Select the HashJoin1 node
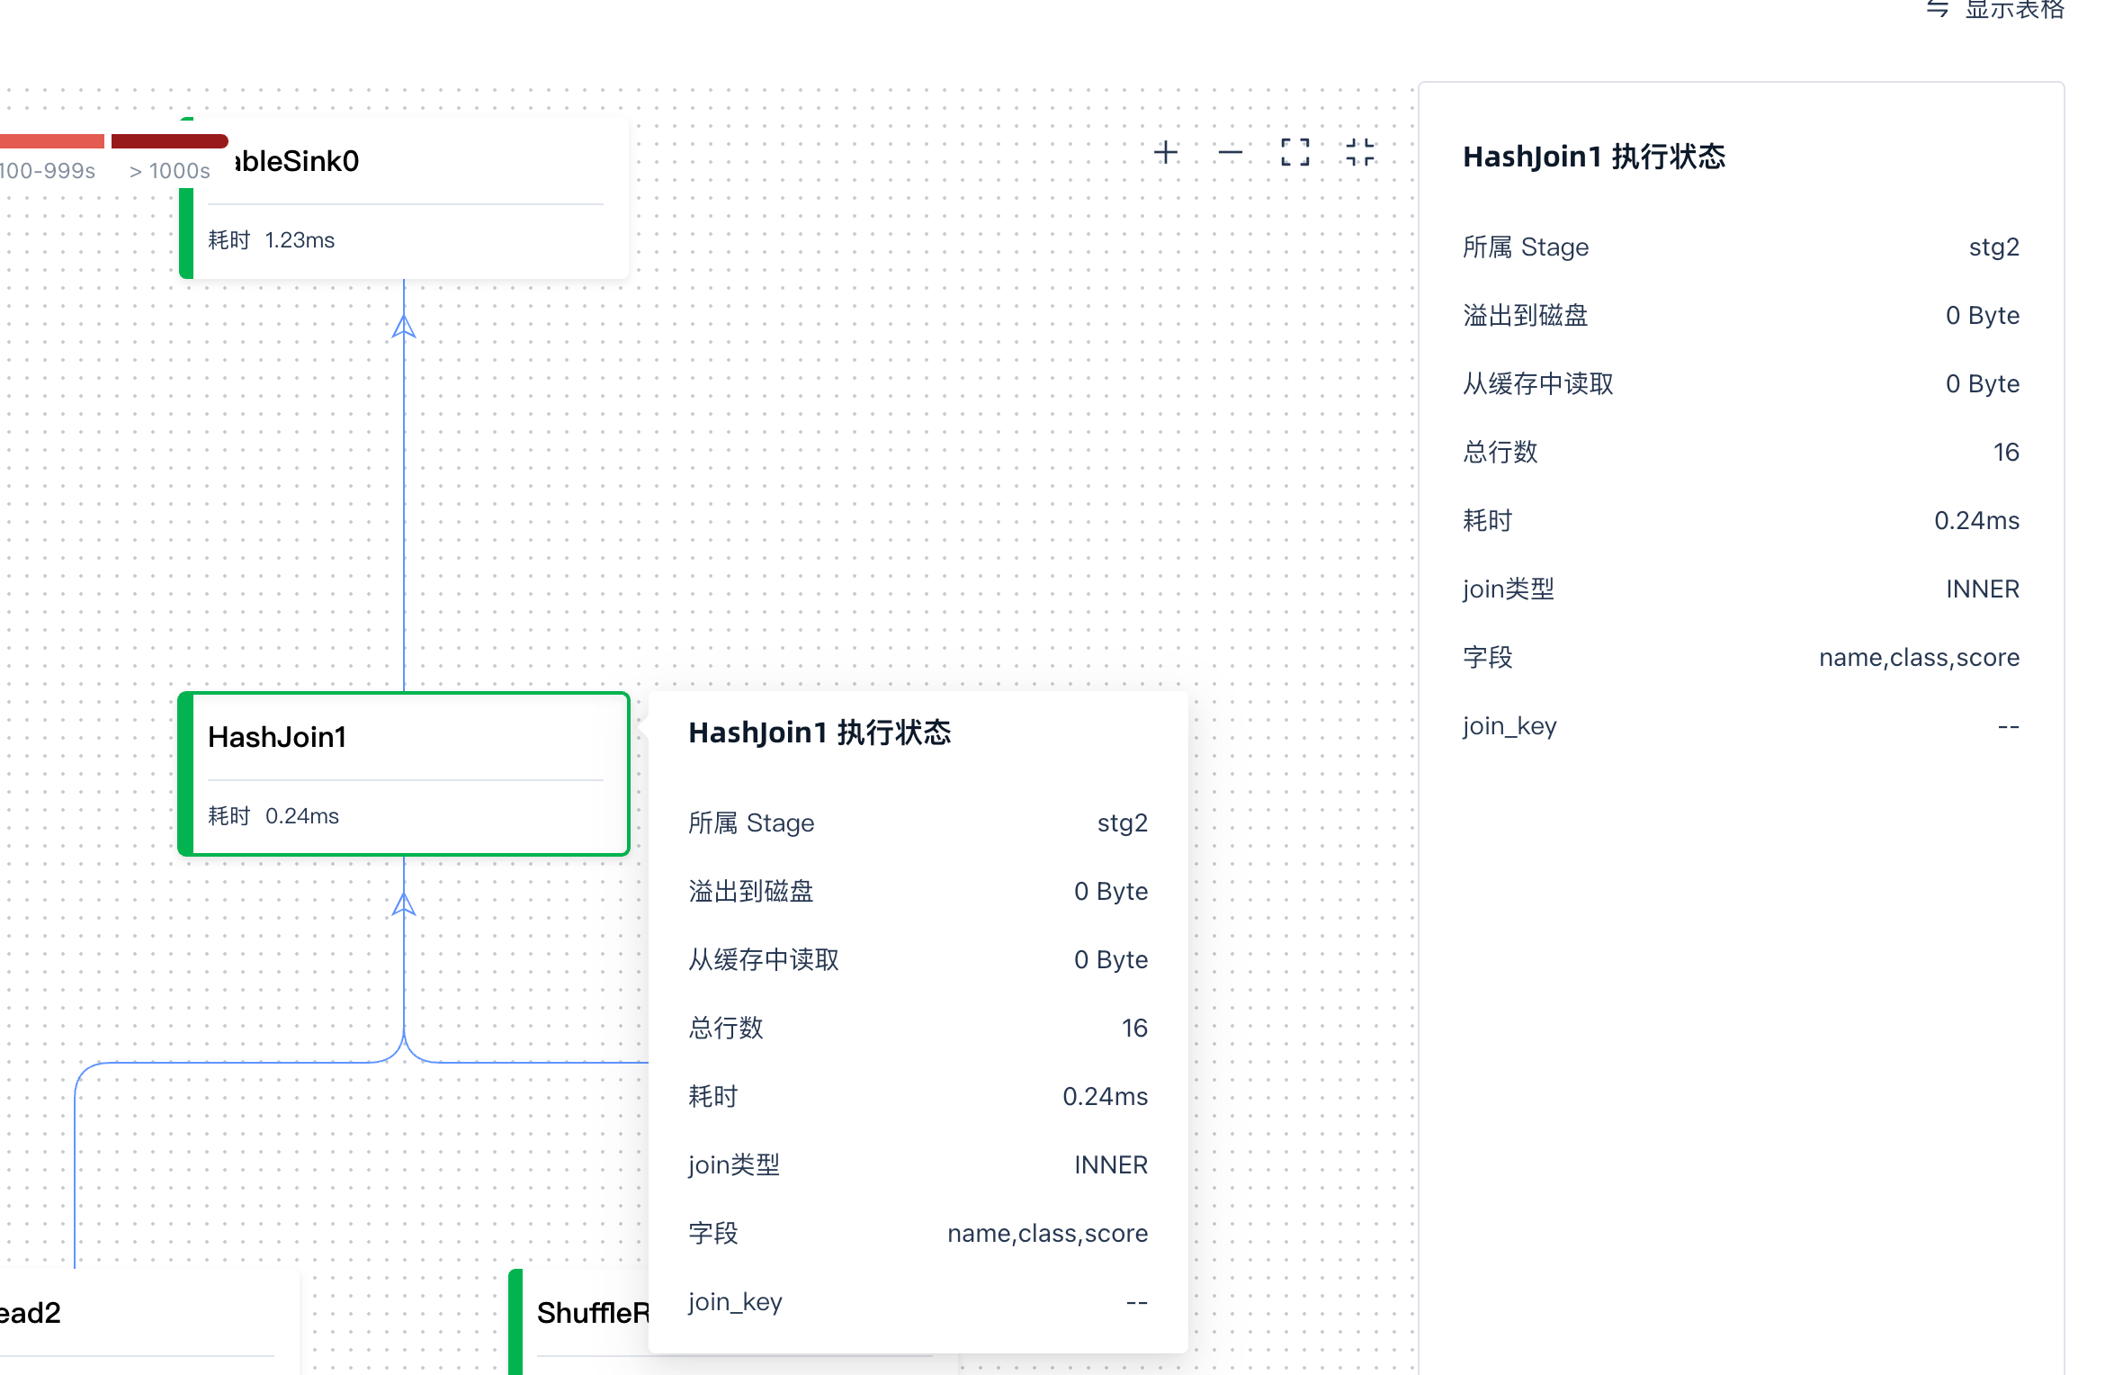The height and width of the screenshot is (1375, 2105). (404, 772)
